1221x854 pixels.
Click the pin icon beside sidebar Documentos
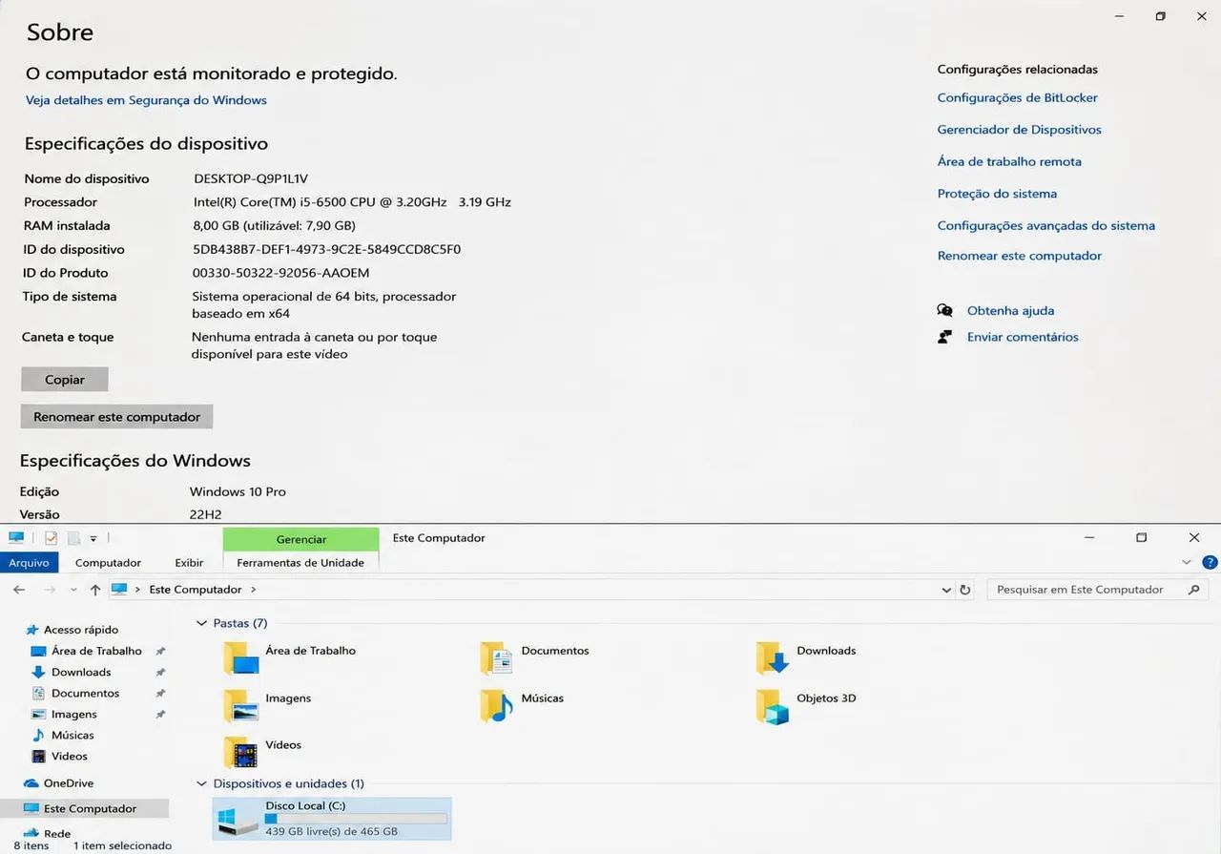[160, 693]
